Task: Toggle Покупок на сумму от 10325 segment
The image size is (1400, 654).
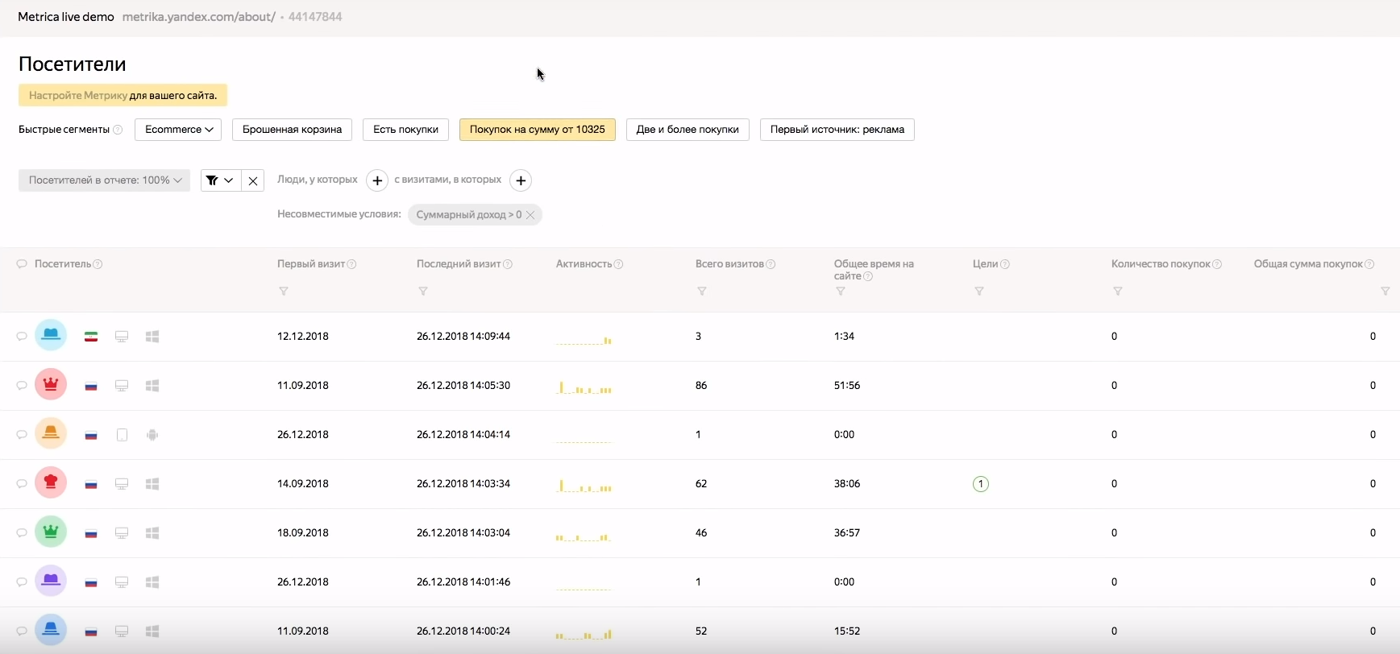Action: click(x=538, y=130)
